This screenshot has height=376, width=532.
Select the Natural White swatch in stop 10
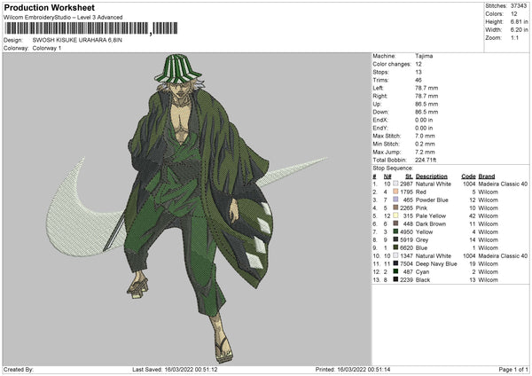(395, 255)
